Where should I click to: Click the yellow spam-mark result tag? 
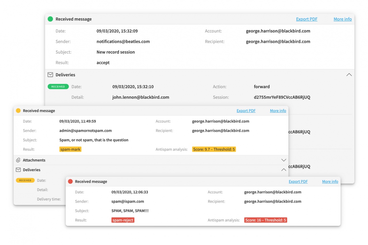(70, 149)
